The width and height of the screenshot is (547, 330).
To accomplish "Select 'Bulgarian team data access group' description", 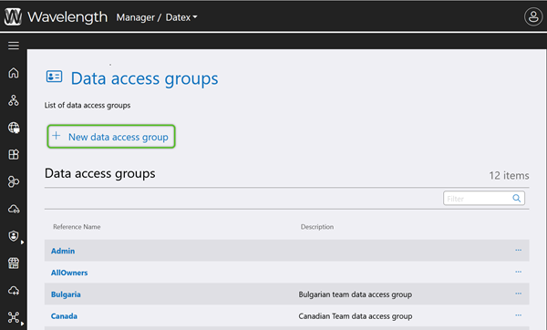I will point(356,294).
